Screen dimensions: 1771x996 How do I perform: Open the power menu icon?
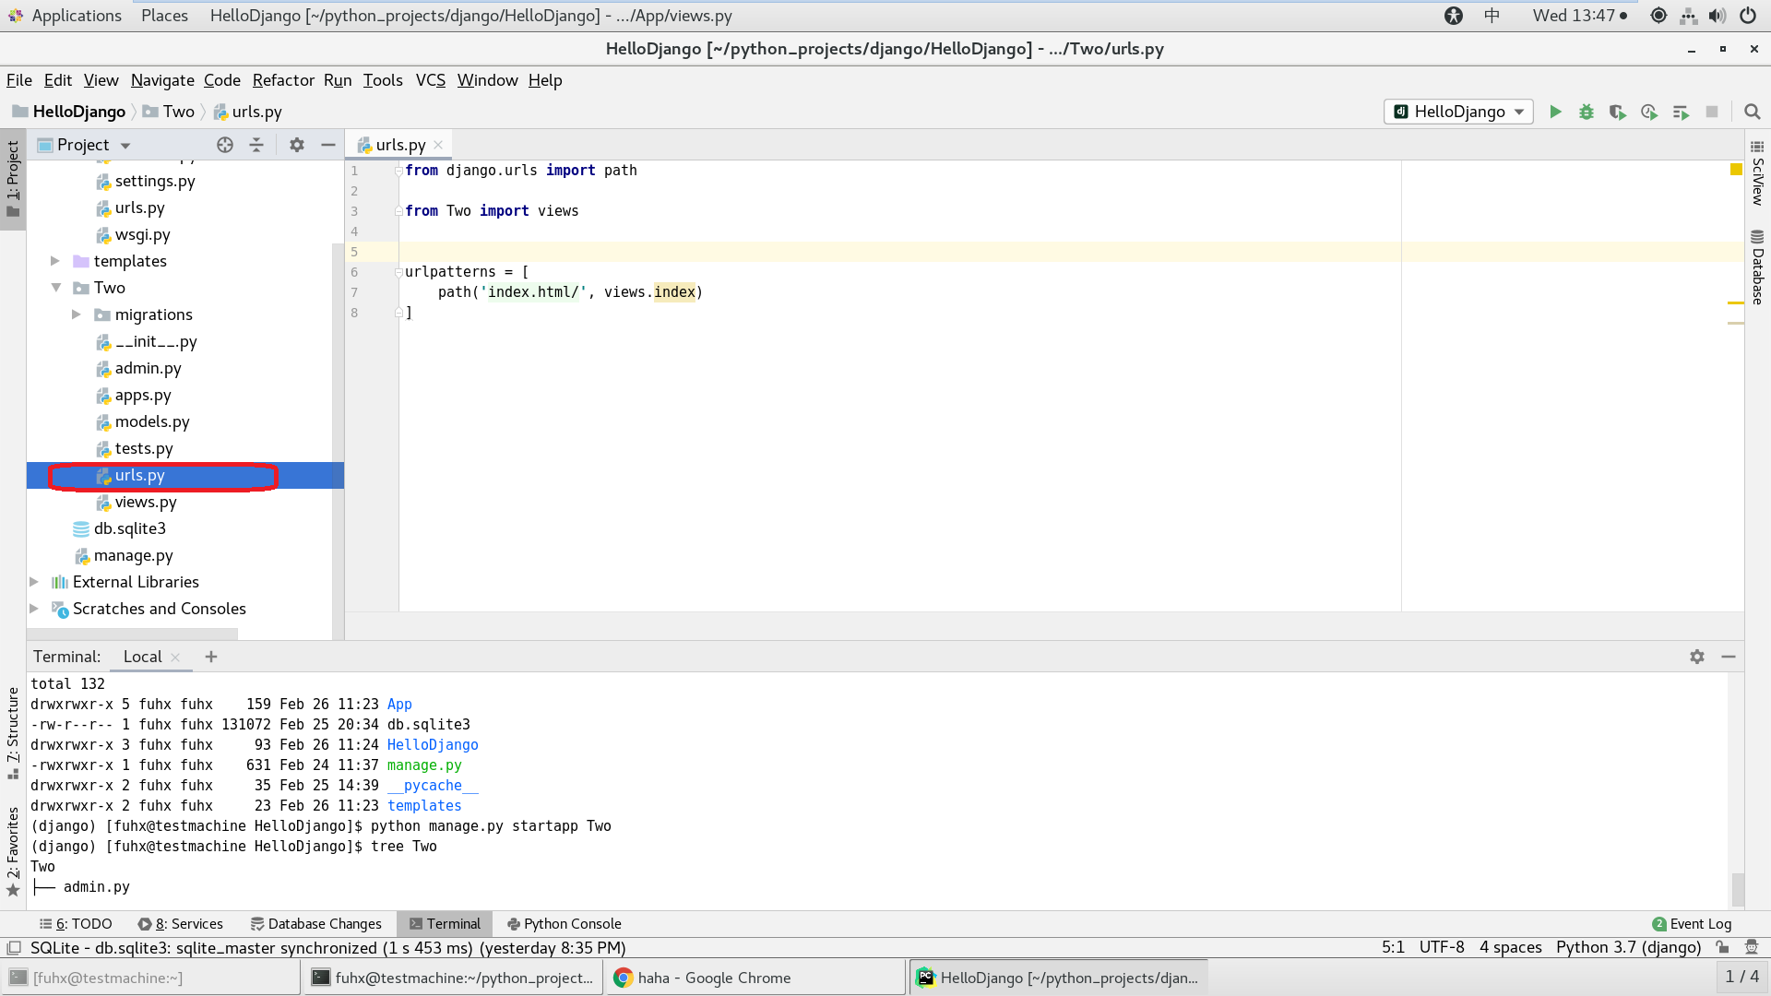(x=1747, y=16)
